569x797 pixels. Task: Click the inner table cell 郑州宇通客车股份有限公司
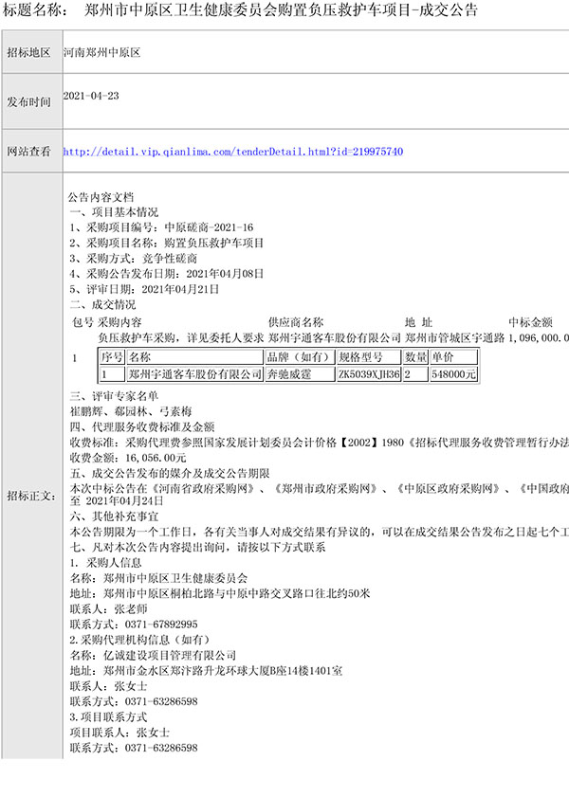click(x=194, y=374)
